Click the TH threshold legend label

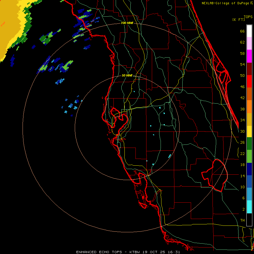(x=242, y=220)
